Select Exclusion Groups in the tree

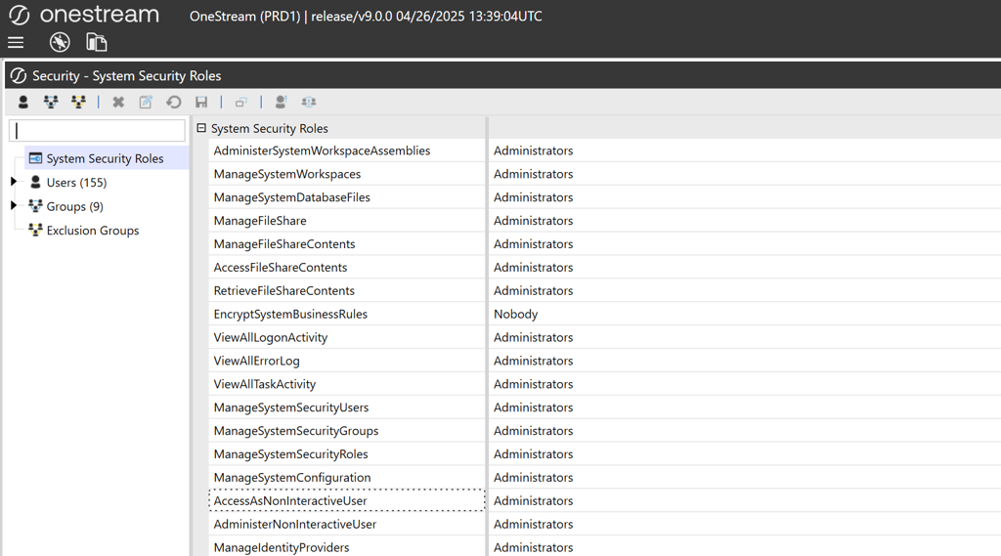coord(92,231)
